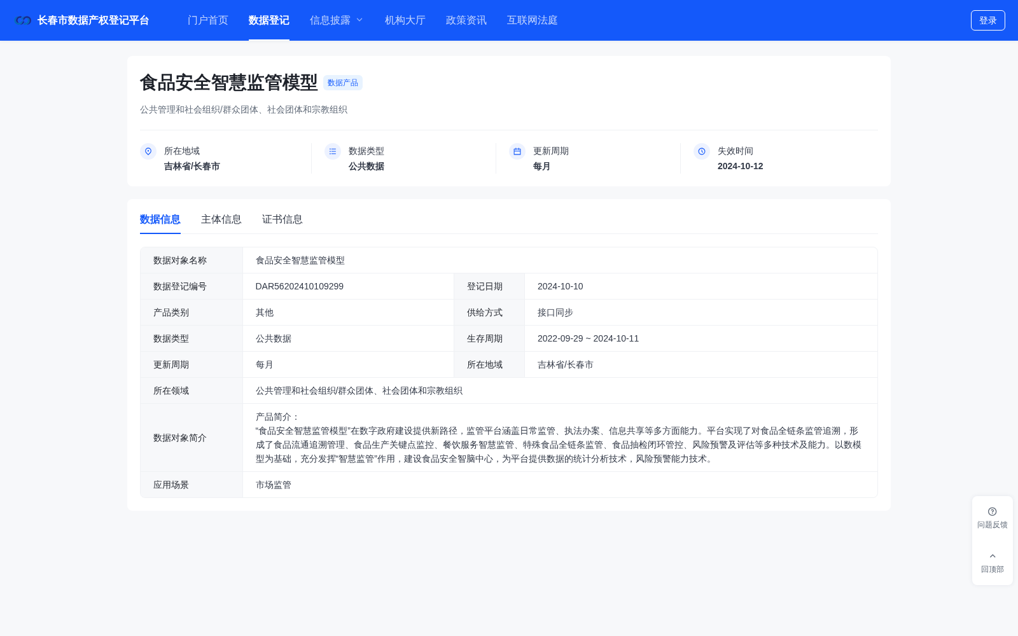1018x636 pixels.
Task: Open 机构大厅 in the navigation bar
Action: [405, 20]
